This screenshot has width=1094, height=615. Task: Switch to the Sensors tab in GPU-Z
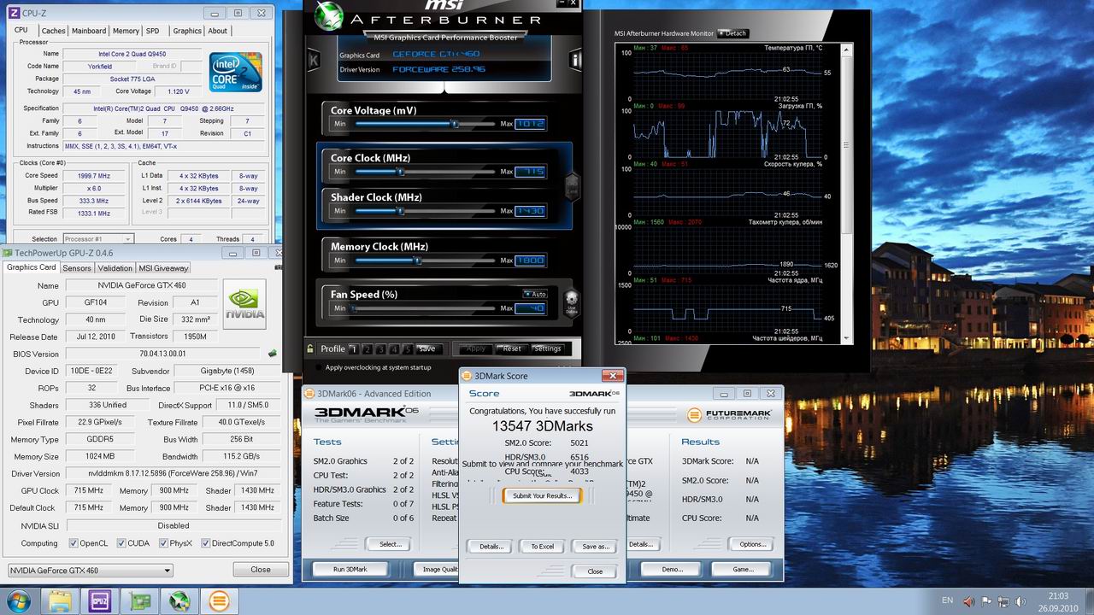tap(77, 268)
